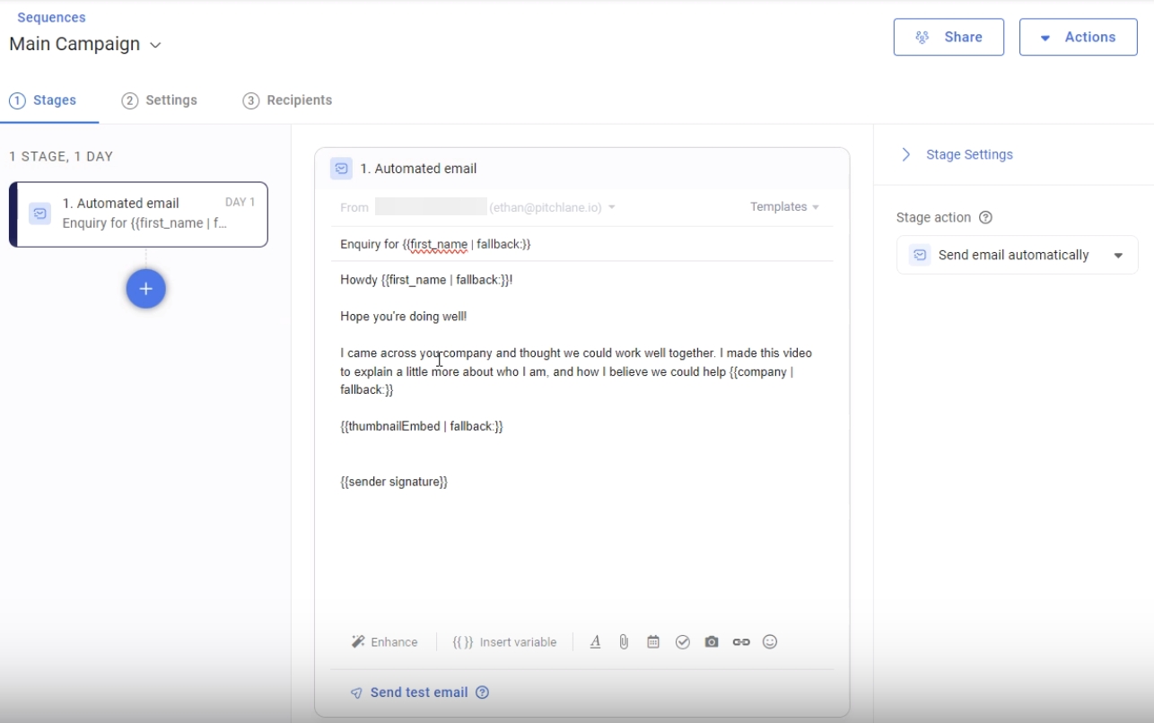The height and width of the screenshot is (723, 1154).
Task: Open the emoji picker
Action: (770, 642)
